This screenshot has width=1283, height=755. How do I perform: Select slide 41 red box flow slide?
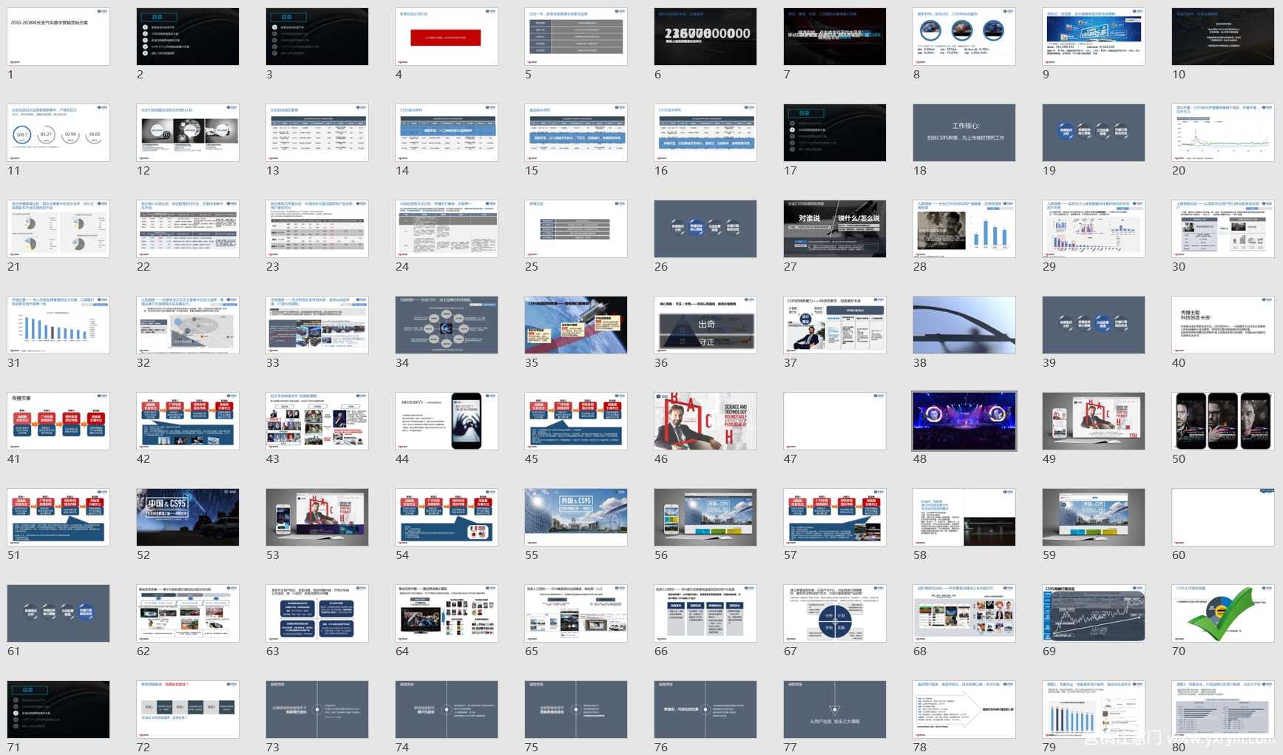[x=58, y=421]
